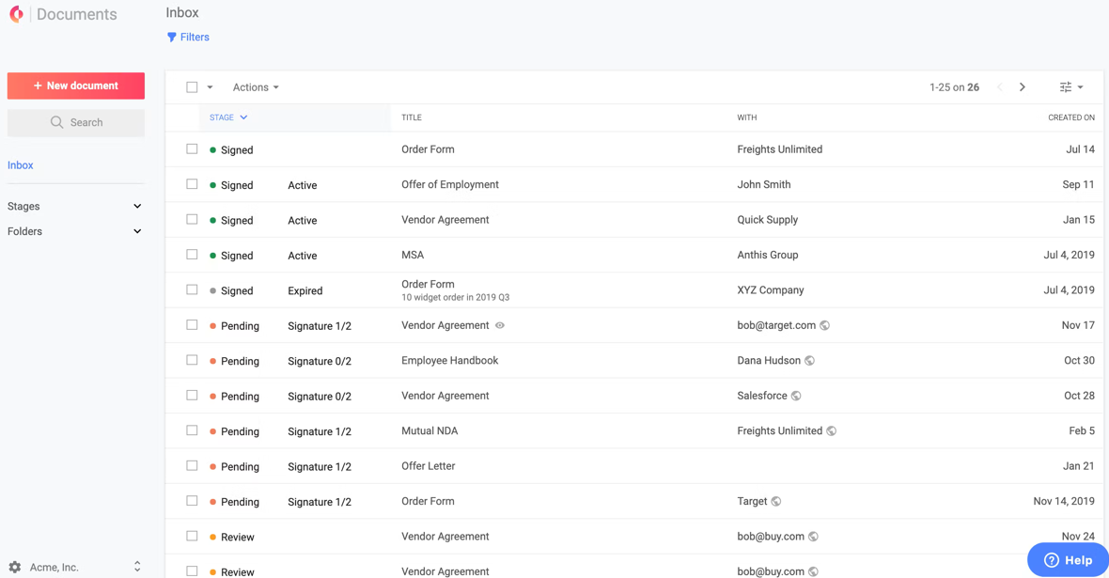Open the Inbox section
The height and width of the screenshot is (578, 1109).
[x=20, y=165]
